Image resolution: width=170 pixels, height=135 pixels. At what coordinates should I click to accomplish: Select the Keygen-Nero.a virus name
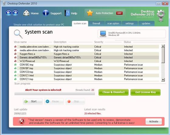click(x=27, y=54)
